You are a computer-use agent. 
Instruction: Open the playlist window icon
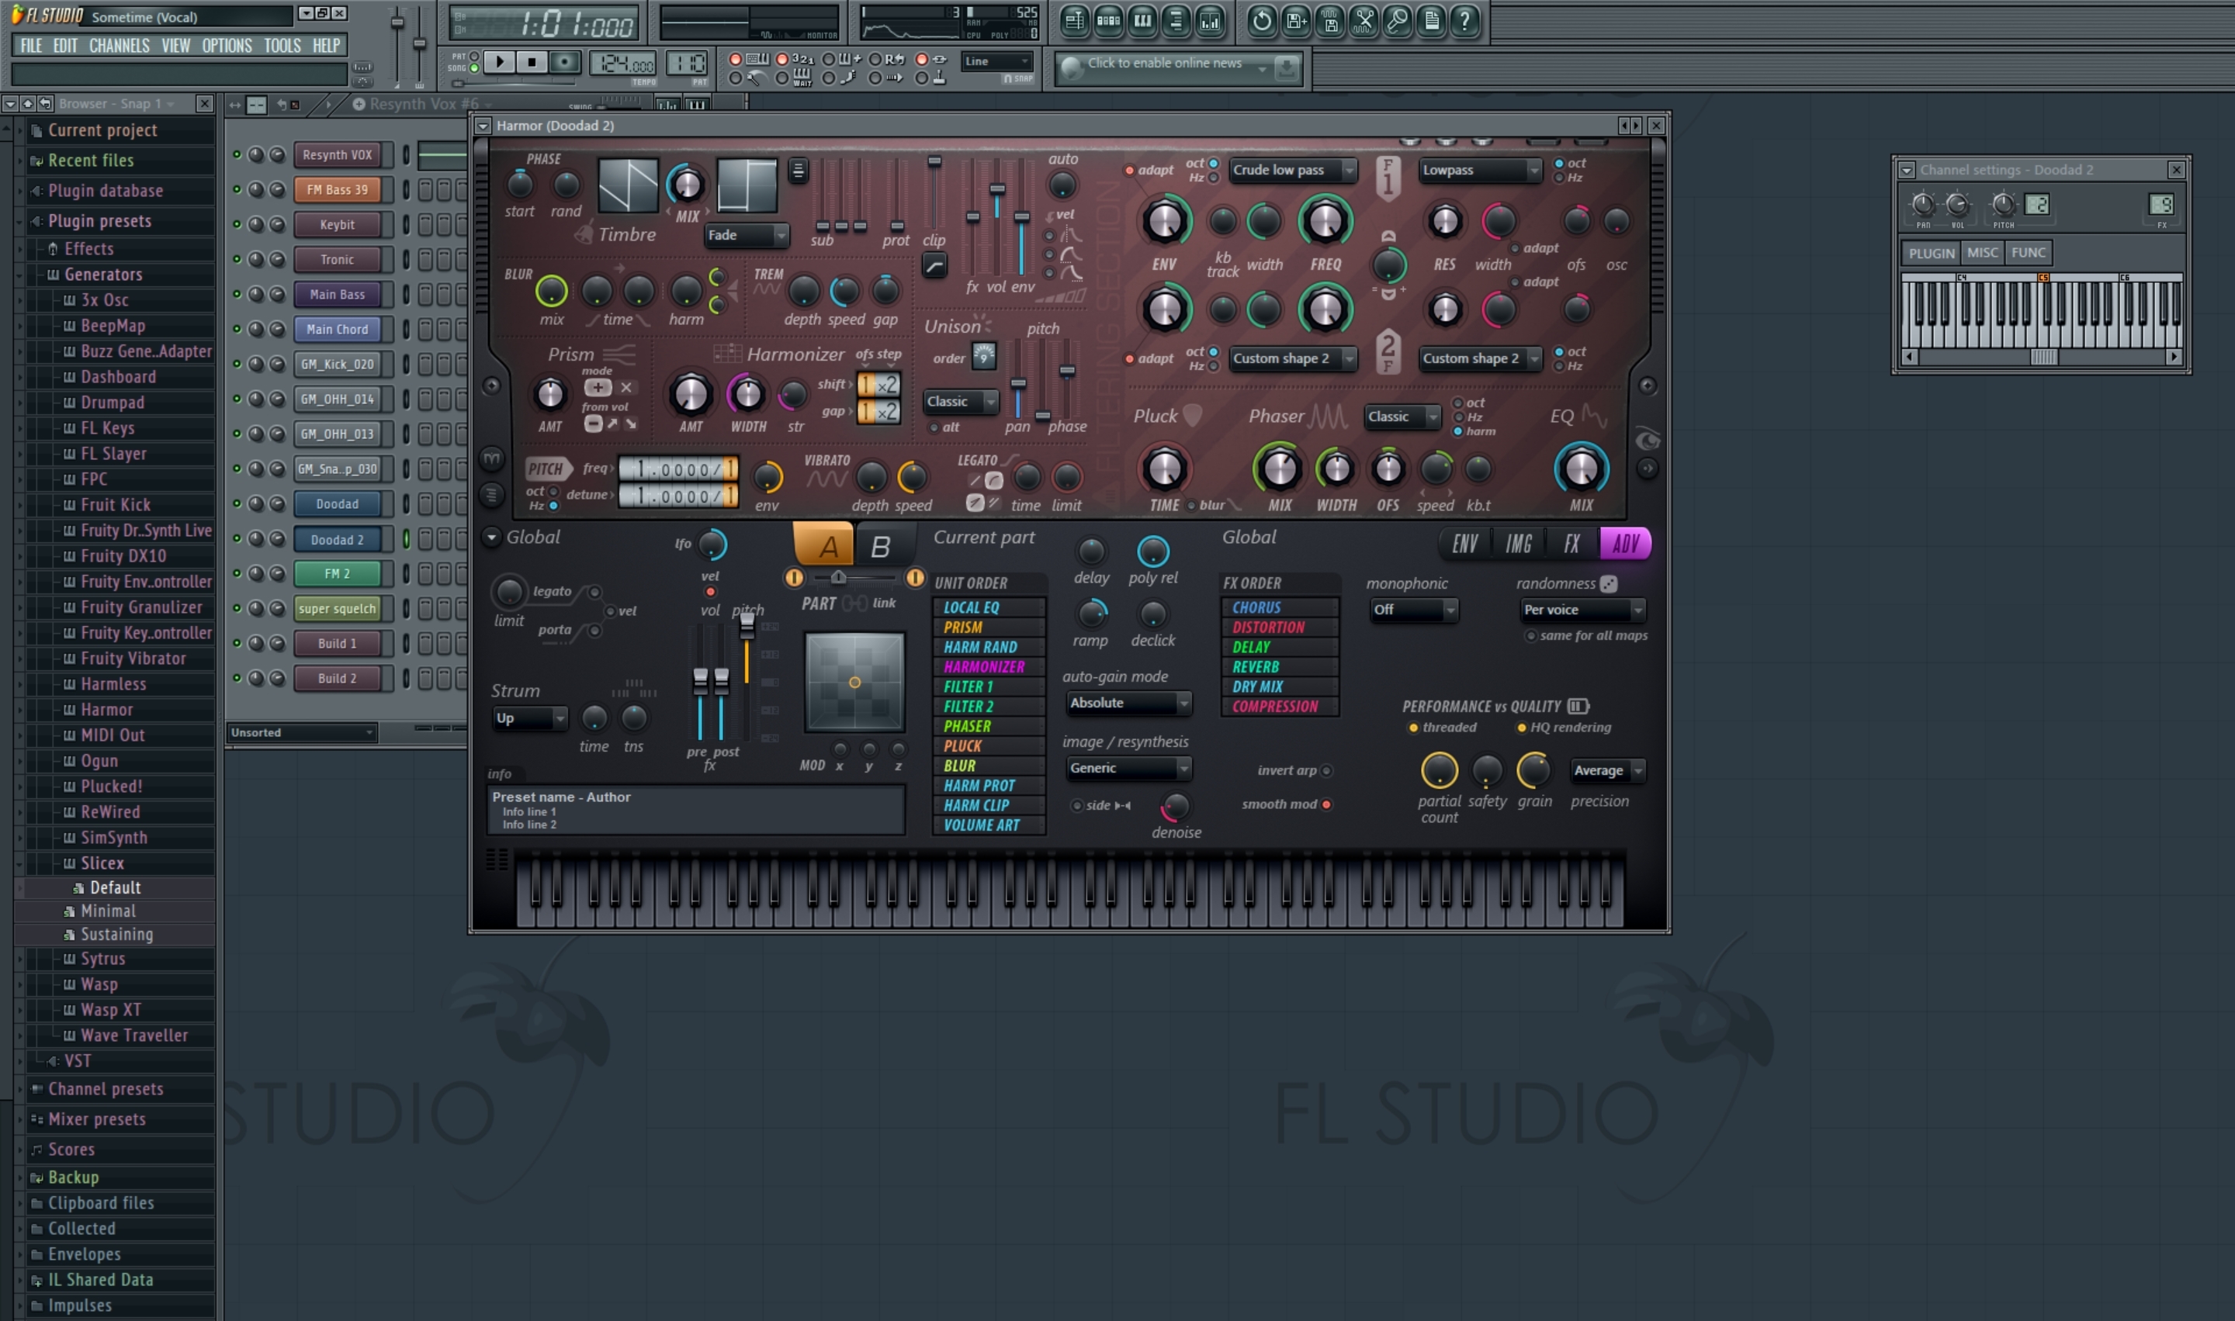(1075, 20)
